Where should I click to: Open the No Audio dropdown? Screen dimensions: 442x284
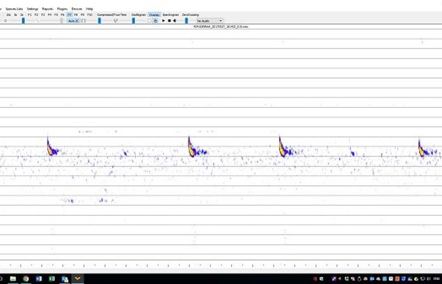point(209,21)
